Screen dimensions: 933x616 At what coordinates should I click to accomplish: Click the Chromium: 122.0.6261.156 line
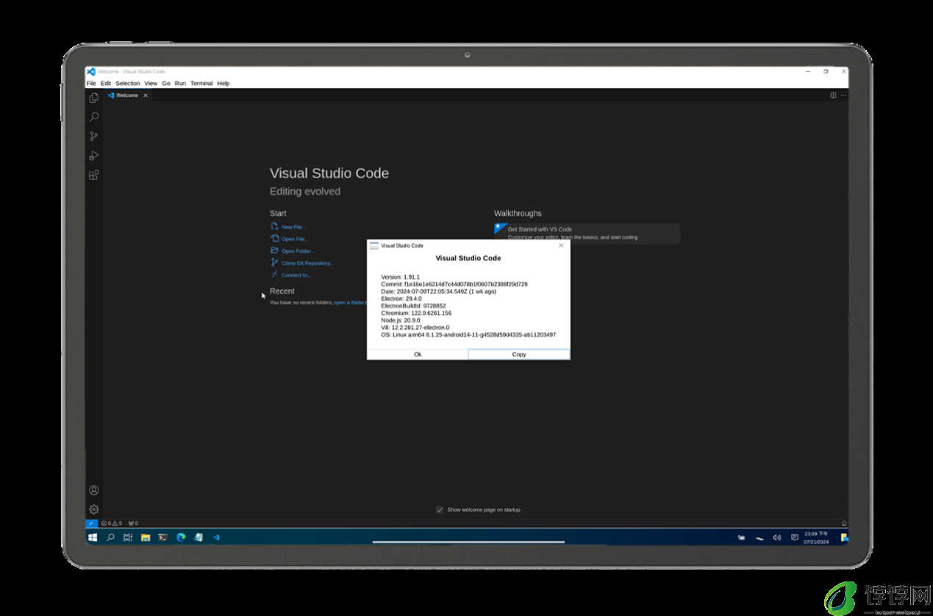(x=416, y=313)
